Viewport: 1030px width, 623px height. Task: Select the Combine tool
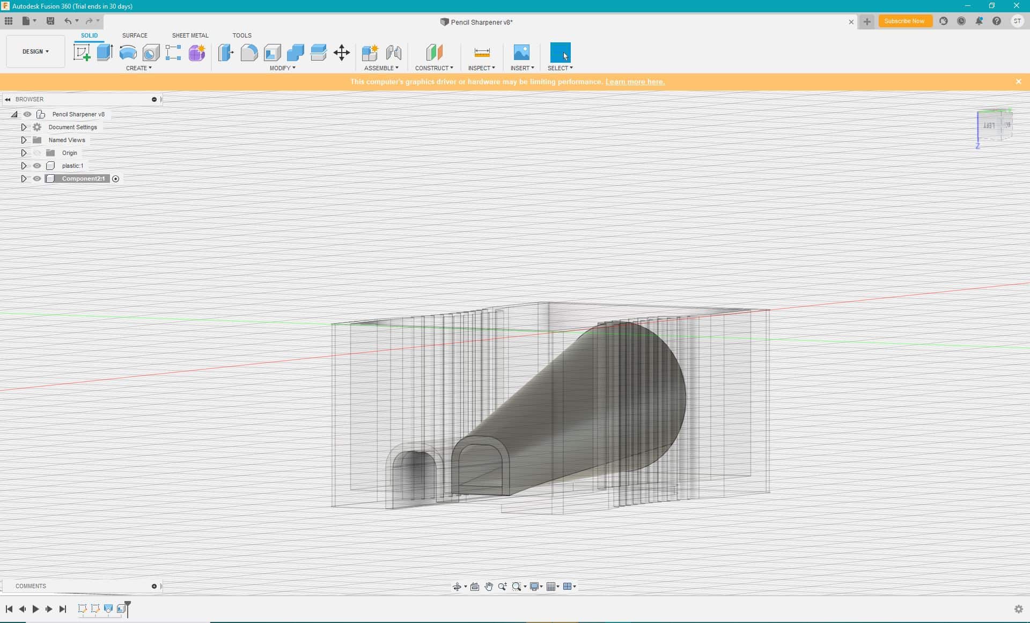(295, 53)
